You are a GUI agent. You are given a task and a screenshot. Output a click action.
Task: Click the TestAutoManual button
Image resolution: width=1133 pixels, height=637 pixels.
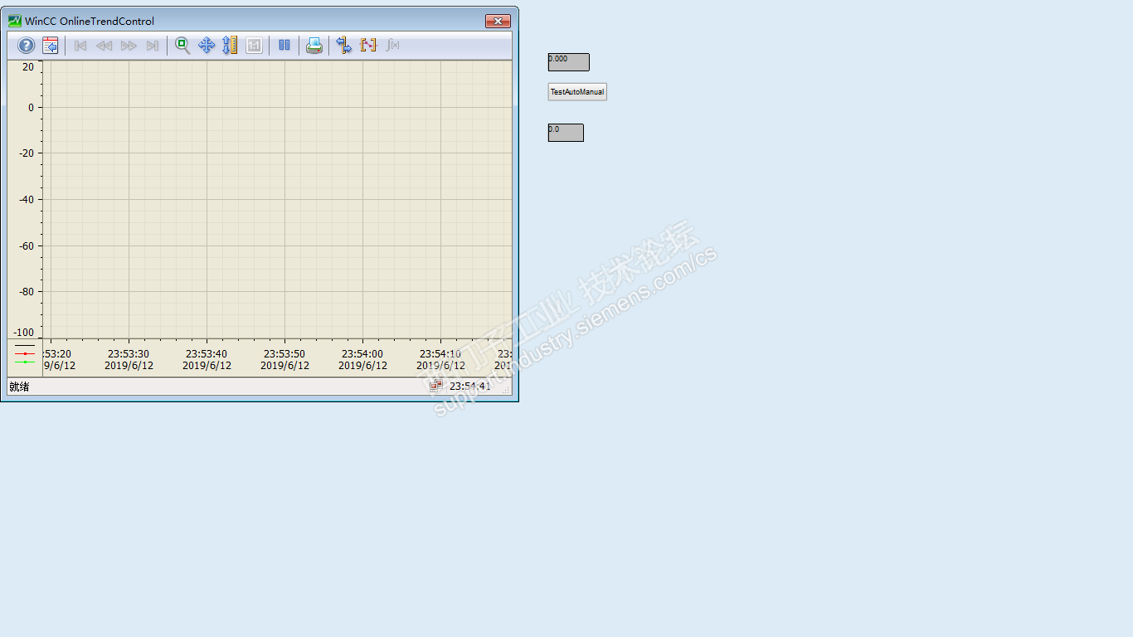(x=577, y=92)
